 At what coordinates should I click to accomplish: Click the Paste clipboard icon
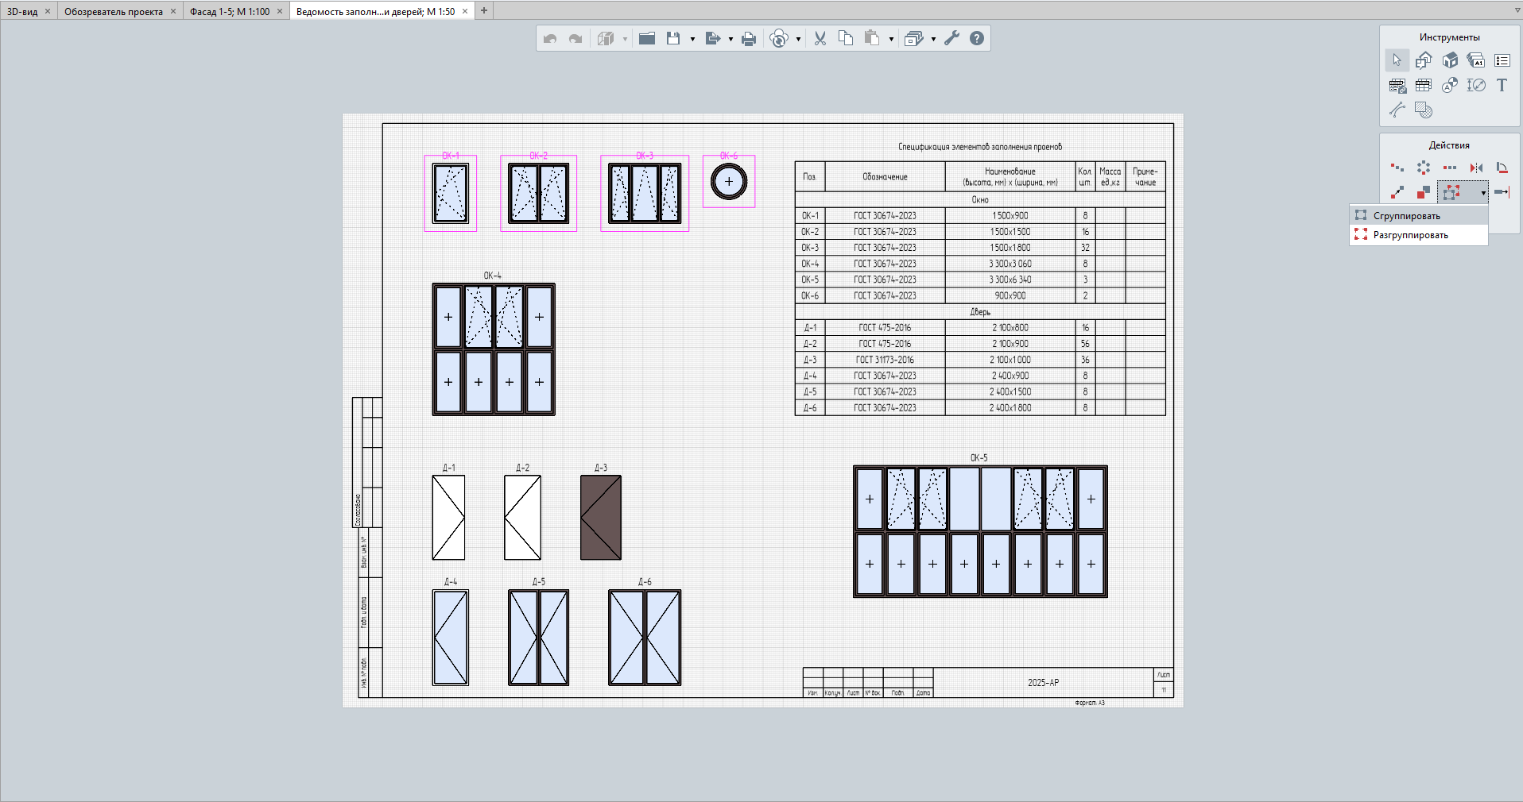click(872, 38)
